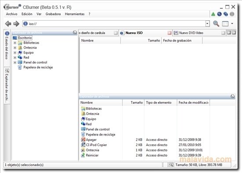Click the Ontecnia folder icon in file list
242x173 pixels.
83,114
